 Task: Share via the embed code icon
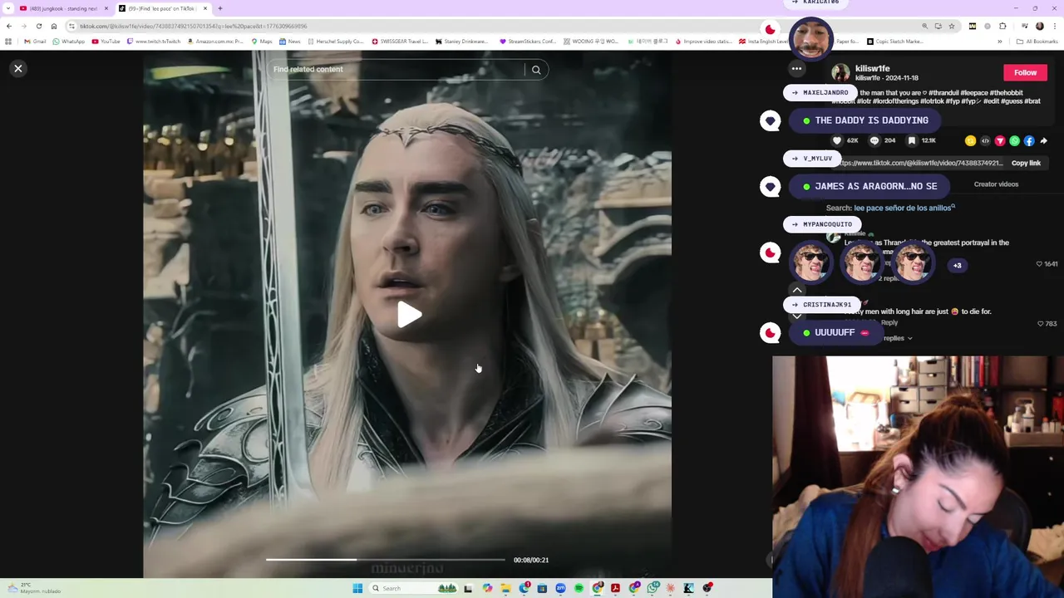985,141
